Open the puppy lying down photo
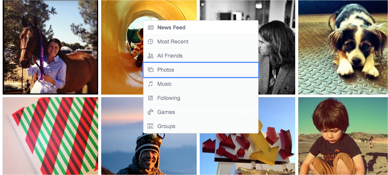The image size is (388, 175). [343, 47]
